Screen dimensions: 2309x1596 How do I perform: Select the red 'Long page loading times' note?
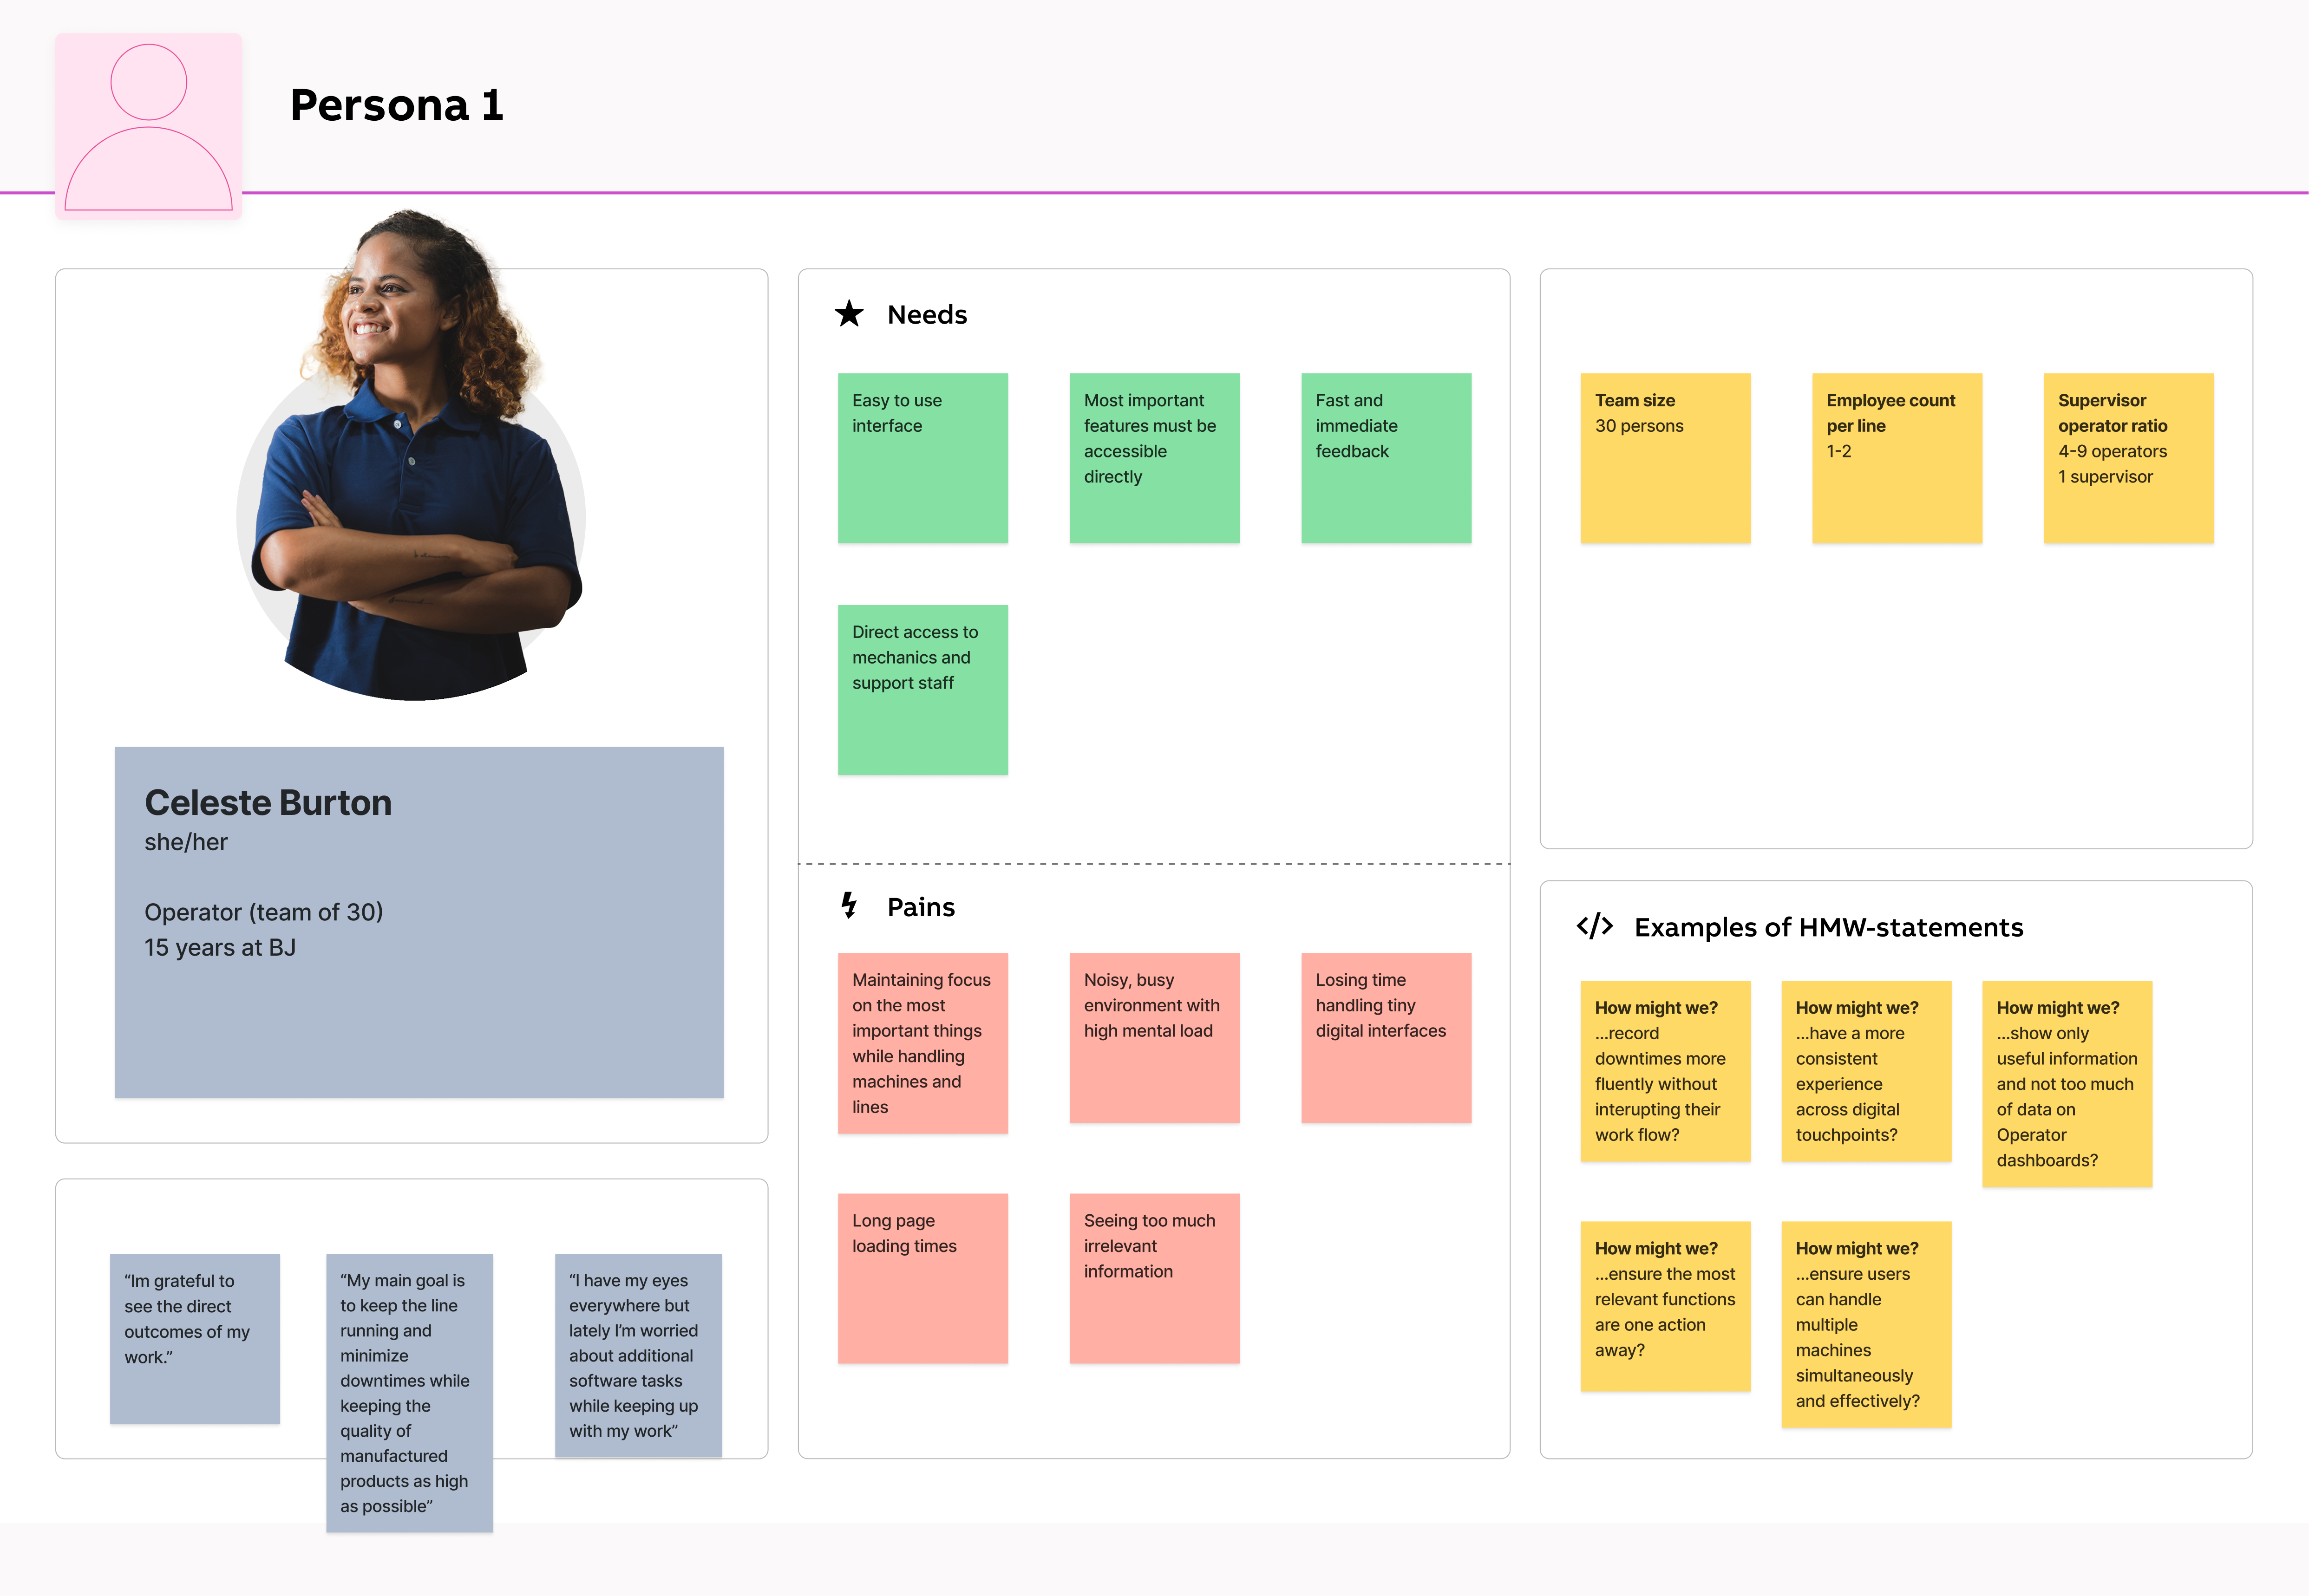(922, 1277)
